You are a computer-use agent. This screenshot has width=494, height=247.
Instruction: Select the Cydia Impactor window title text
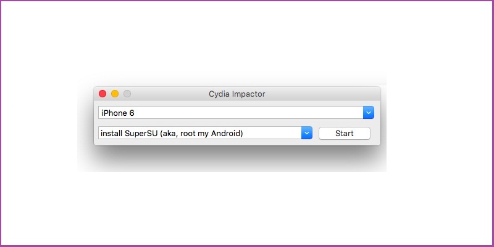coord(237,94)
